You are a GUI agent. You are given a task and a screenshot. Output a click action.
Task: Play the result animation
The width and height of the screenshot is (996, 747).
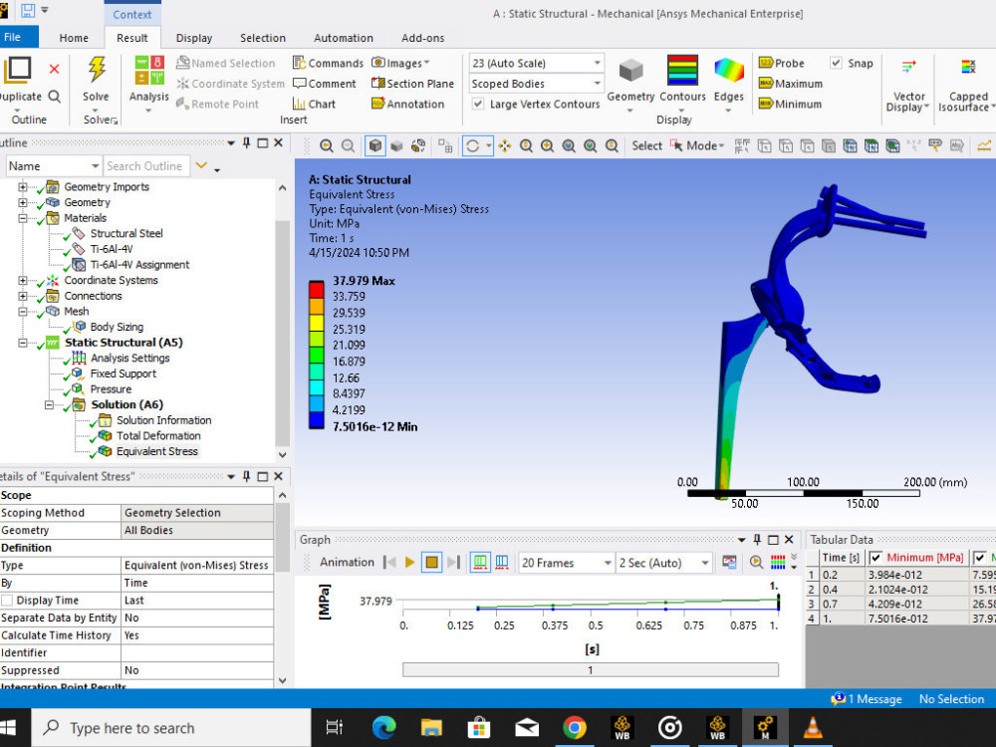click(409, 562)
